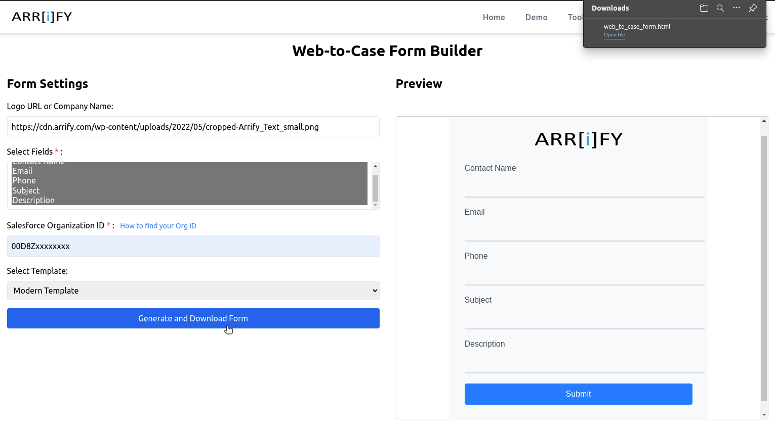Click Submit in the form preview

tap(578, 394)
